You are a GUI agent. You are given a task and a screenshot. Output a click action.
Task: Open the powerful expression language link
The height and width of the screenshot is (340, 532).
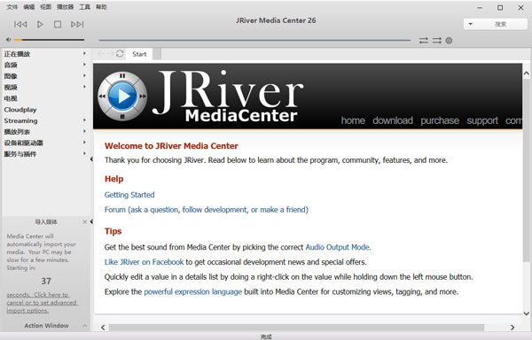[x=192, y=292]
